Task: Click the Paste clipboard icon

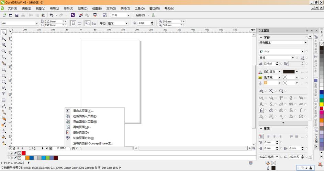Action: click(x=43, y=15)
